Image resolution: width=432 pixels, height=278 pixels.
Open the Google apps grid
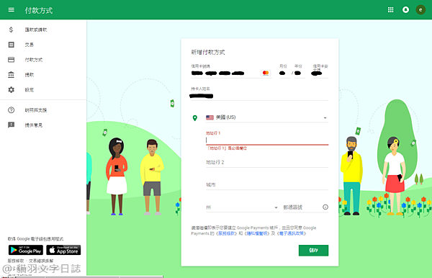click(x=390, y=10)
